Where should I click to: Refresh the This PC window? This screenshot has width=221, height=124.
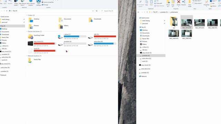click(x=97, y=11)
